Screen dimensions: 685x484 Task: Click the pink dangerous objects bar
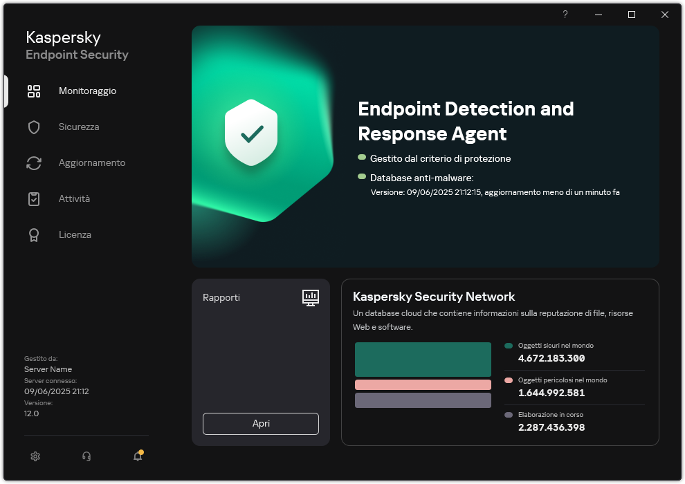(423, 385)
